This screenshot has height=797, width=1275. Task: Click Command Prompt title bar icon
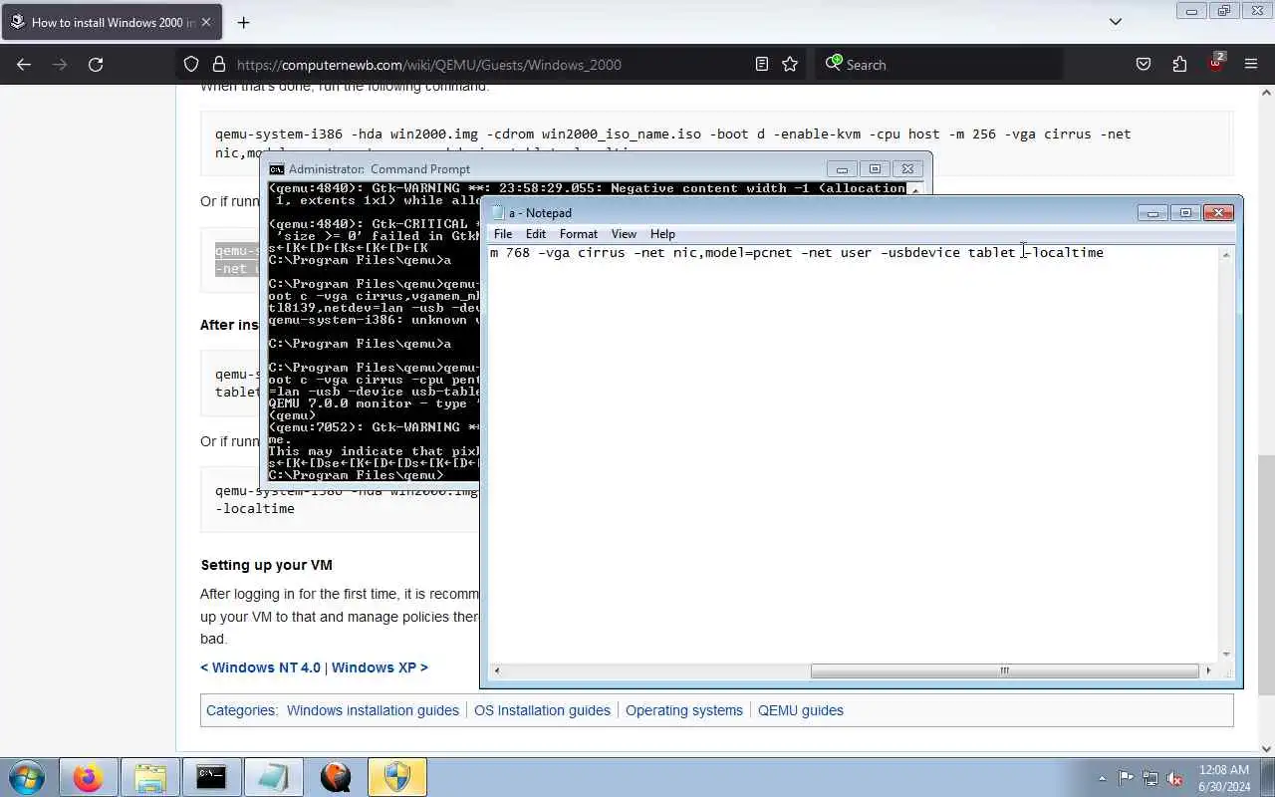coord(277,169)
